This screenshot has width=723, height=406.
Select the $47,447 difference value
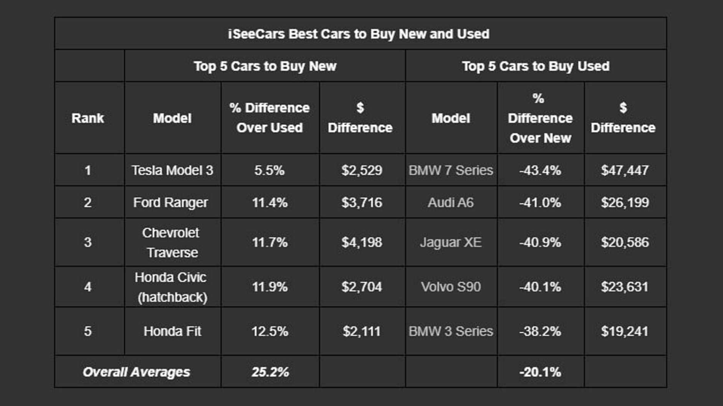point(625,170)
